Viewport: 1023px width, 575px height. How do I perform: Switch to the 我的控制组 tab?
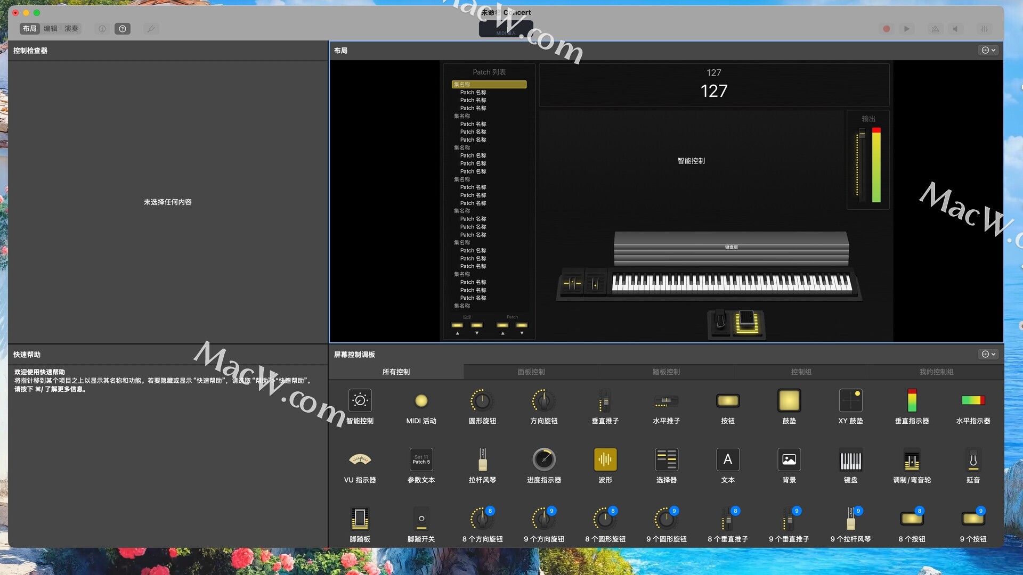pos(936,372)
